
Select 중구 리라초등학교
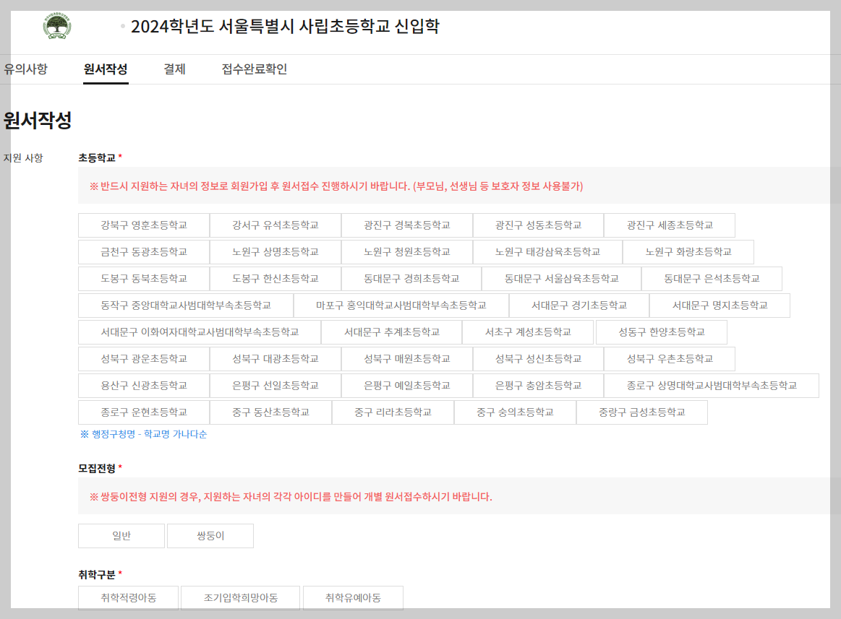[393, 412]
